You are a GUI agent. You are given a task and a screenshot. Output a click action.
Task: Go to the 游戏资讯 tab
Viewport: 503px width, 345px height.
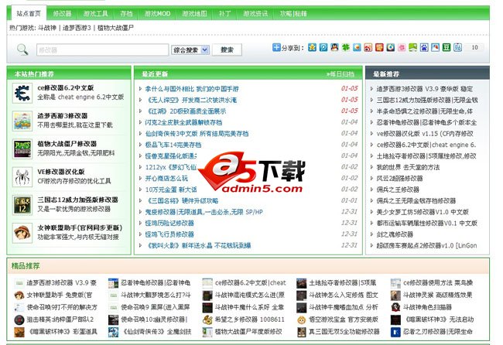[x=256, y=14]
